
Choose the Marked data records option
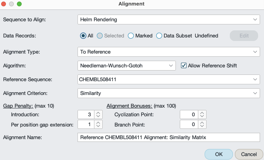131,36
